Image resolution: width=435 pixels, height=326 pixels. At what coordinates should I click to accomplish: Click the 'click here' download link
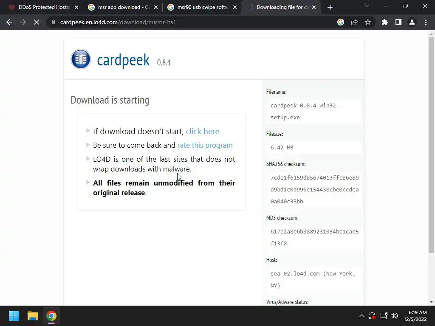[203, 132]
